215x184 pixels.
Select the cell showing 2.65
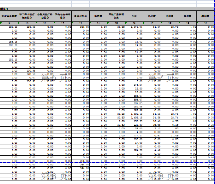(170, 150)
